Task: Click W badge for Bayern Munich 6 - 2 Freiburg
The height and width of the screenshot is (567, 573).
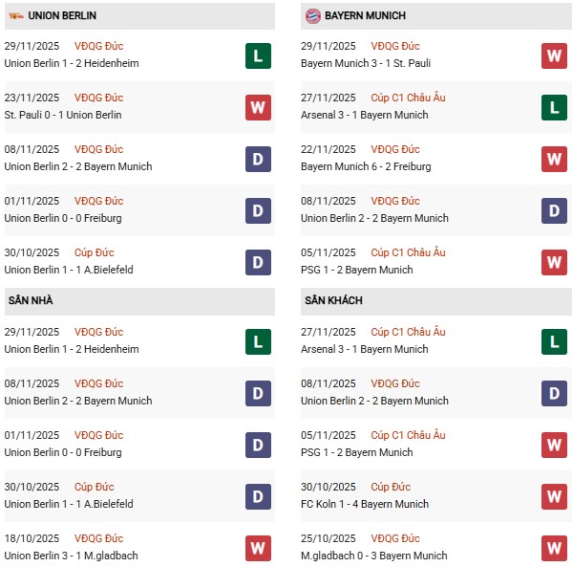Action: (x=555, y=159)
